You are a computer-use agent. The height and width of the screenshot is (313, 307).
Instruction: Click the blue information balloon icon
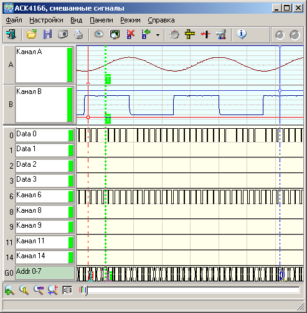click(242, 34)
